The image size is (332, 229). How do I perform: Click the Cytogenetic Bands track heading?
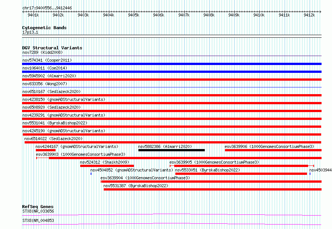point(44,28)
